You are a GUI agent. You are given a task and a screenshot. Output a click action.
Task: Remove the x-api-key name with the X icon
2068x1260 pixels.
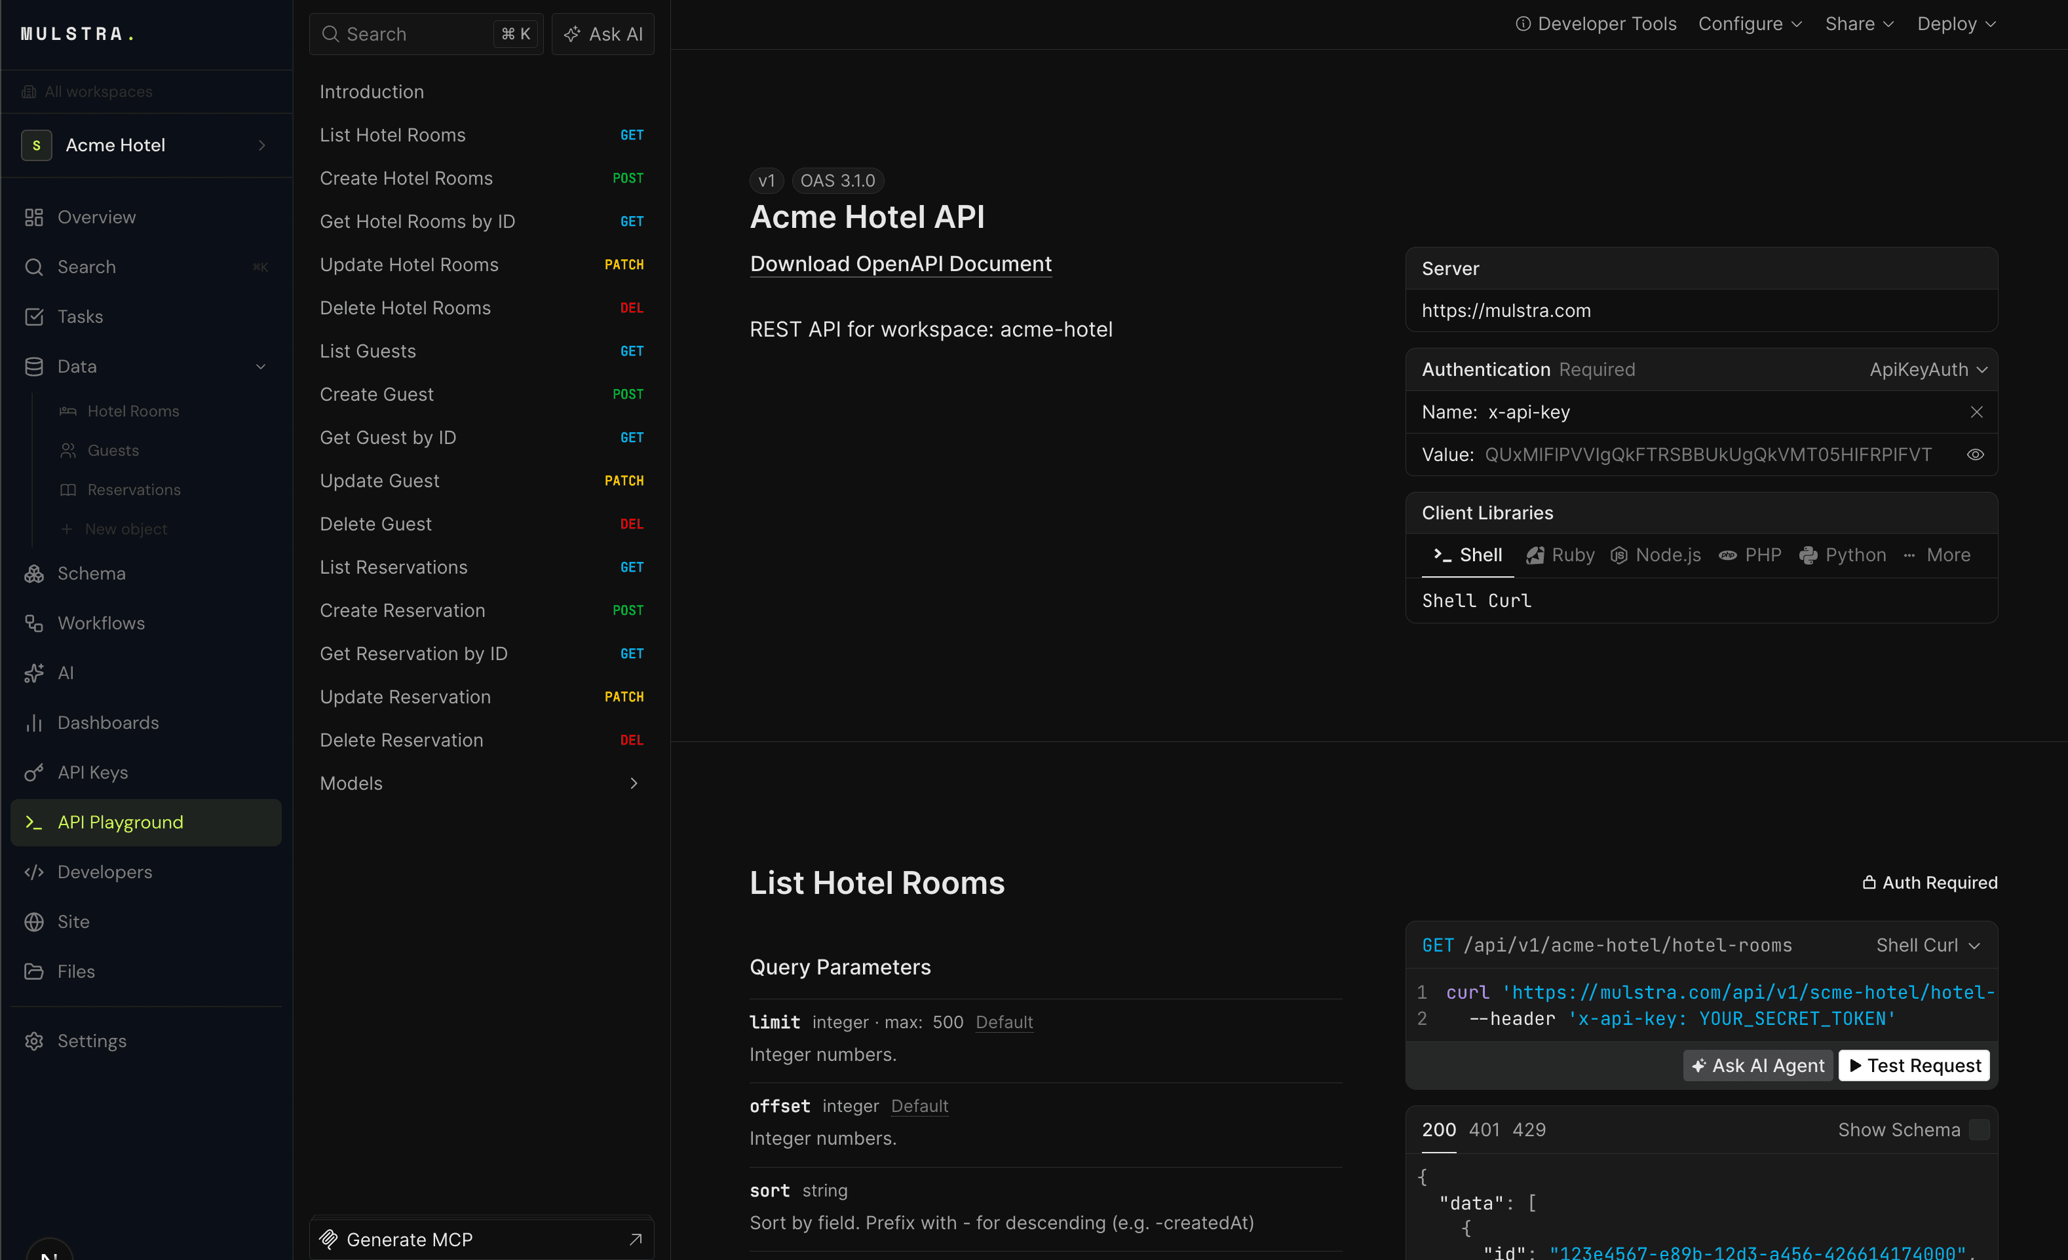1976,412
